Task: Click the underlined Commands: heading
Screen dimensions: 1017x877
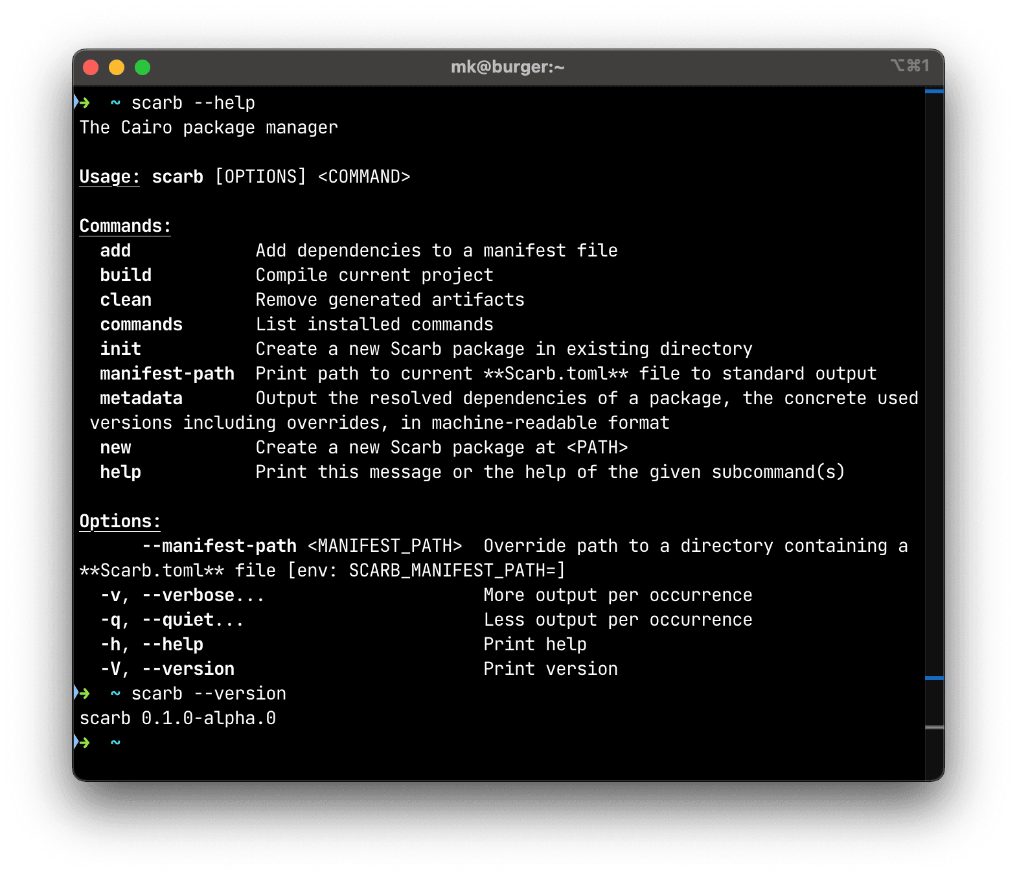Action: 125,226
